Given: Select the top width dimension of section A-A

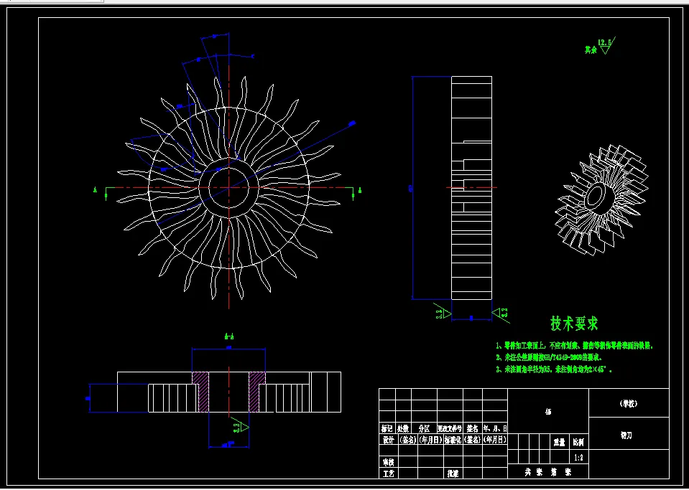Looking at the screenshot, I should point(228,349).
